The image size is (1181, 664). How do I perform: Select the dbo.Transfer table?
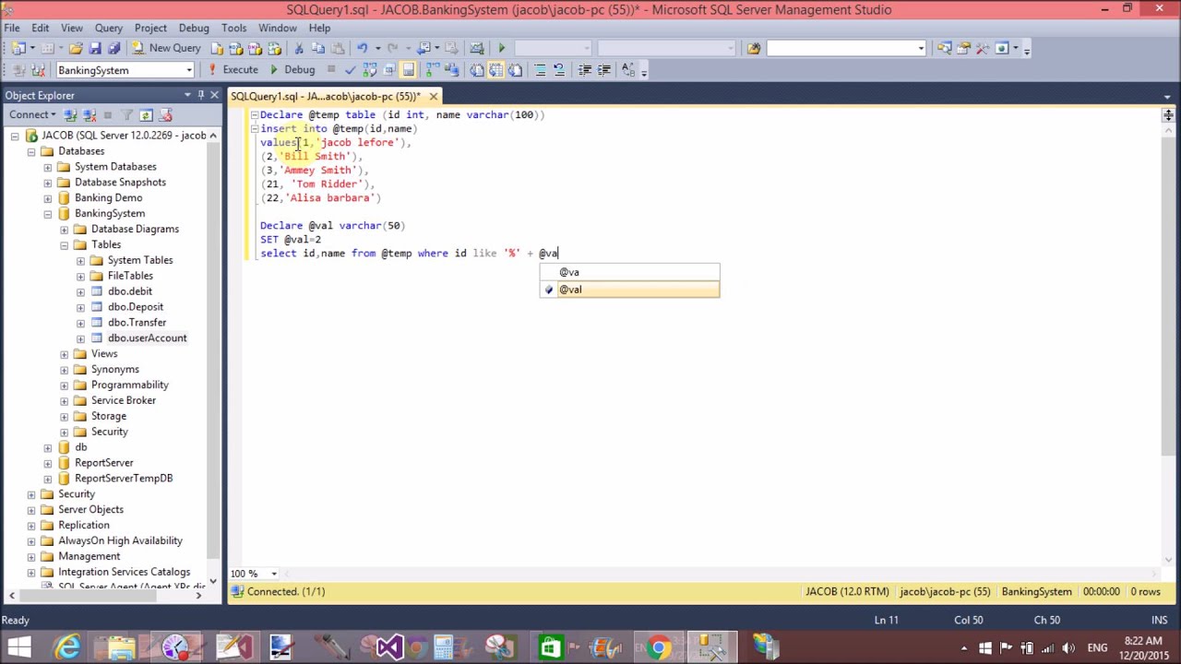click(137, 323)
